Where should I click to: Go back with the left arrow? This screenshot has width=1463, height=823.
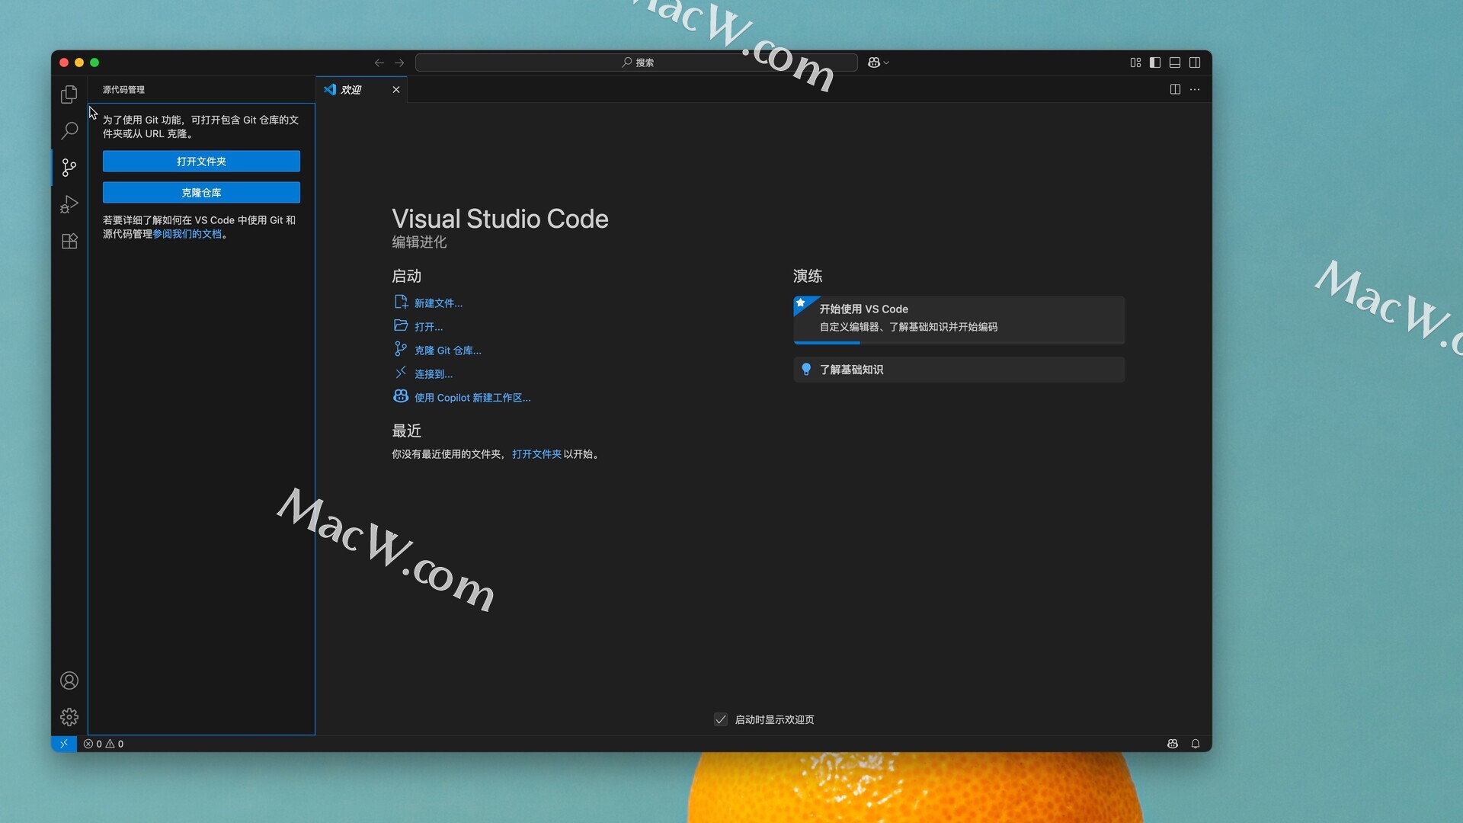point(379,62)
